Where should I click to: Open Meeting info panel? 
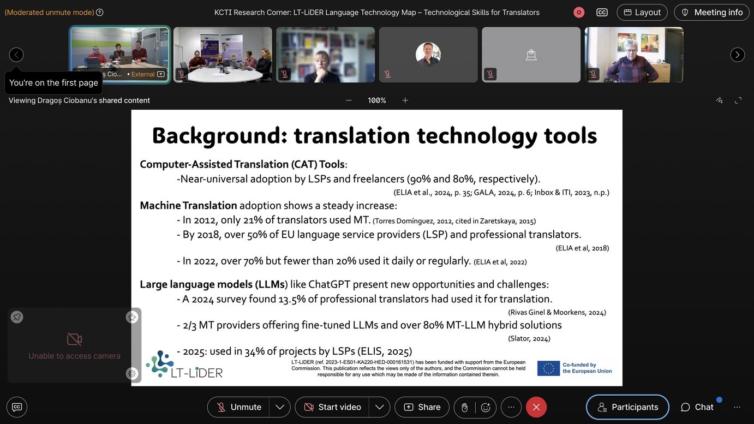click(712, 12)
